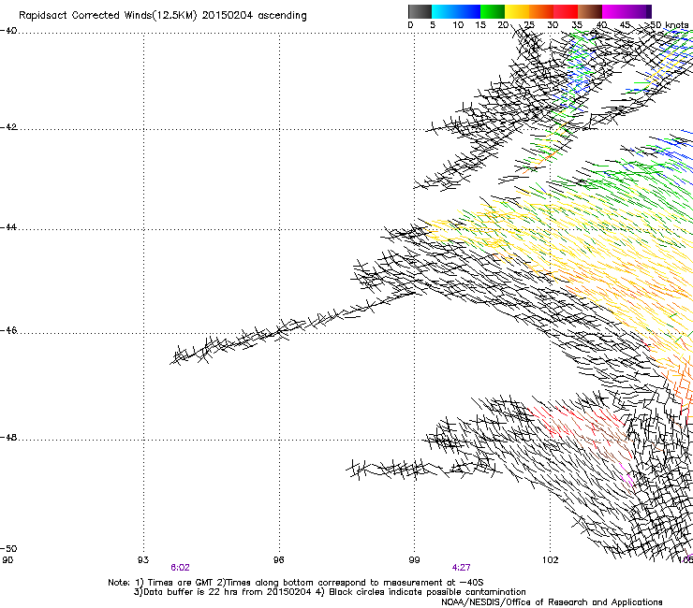Click the latitude label '-50'
693x608 pixels.
8,548
